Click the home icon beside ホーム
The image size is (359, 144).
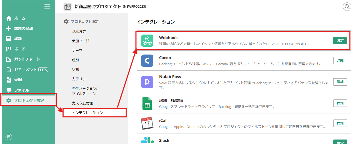[9, 18]
